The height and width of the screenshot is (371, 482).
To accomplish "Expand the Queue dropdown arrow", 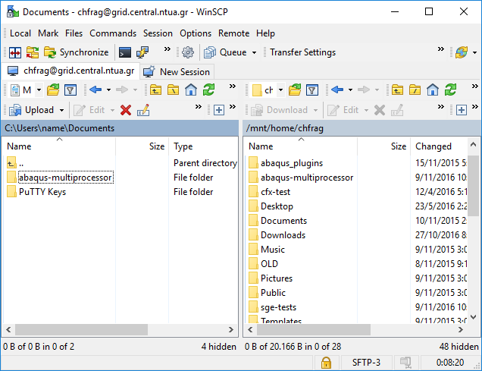I will (x=254, y=52).
